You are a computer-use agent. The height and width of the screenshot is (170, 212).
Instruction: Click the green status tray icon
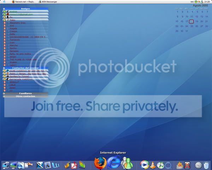[196, 2]
